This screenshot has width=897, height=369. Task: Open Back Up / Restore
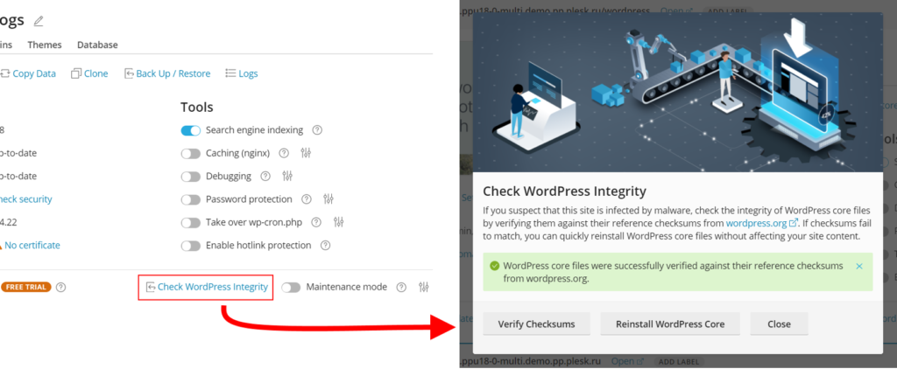[173, 73]
